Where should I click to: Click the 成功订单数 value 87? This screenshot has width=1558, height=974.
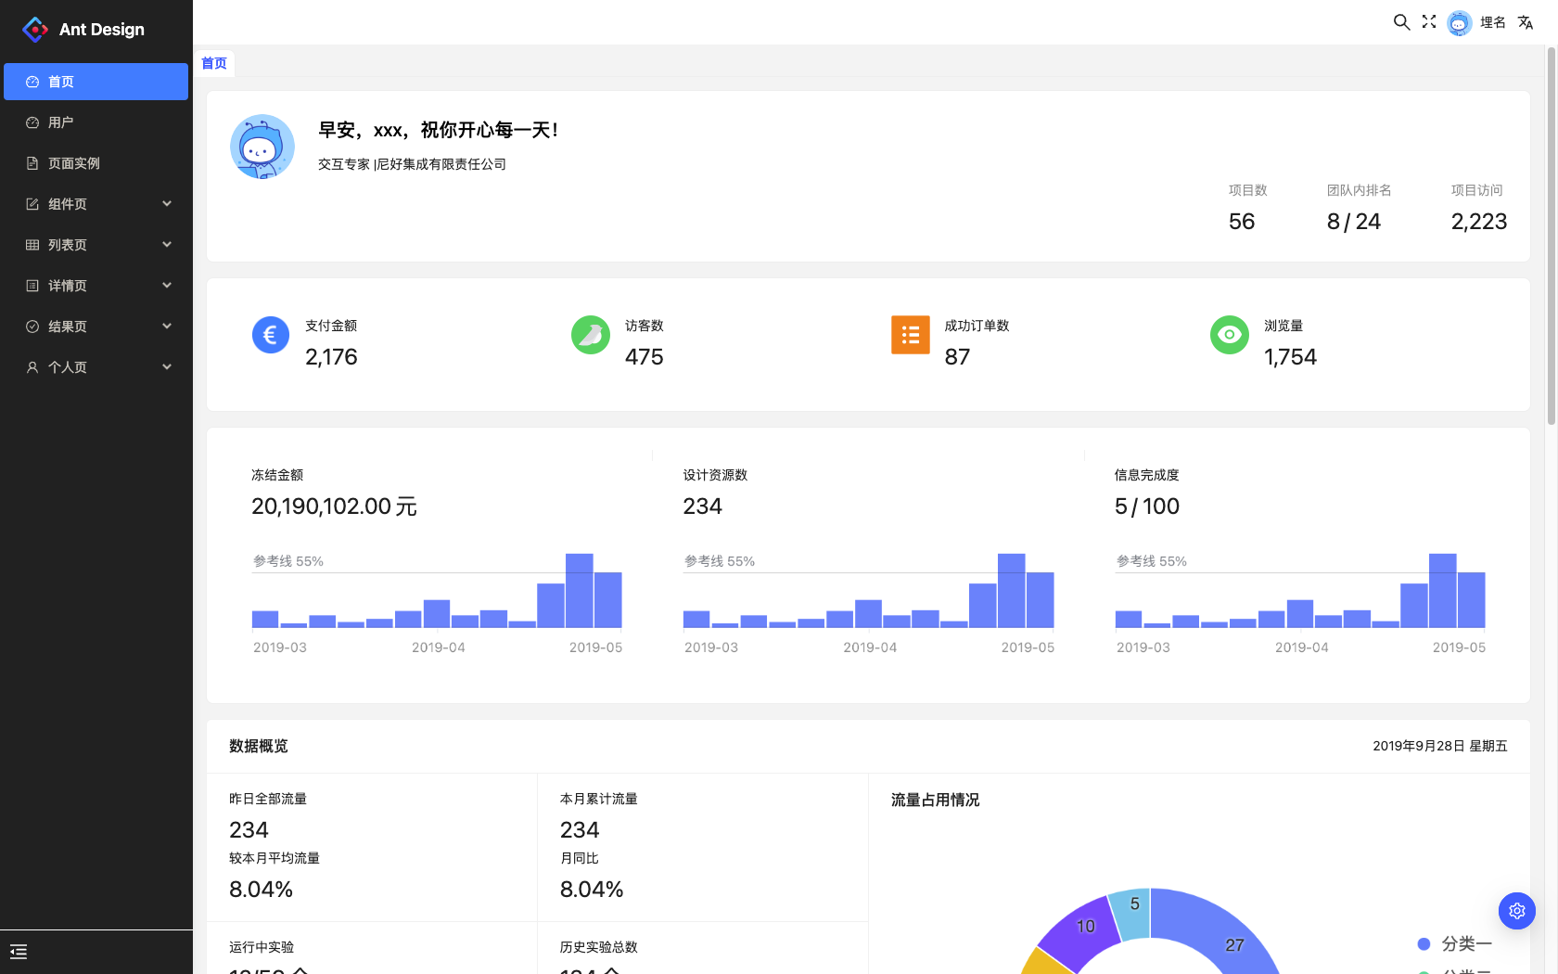pos(957,357)
